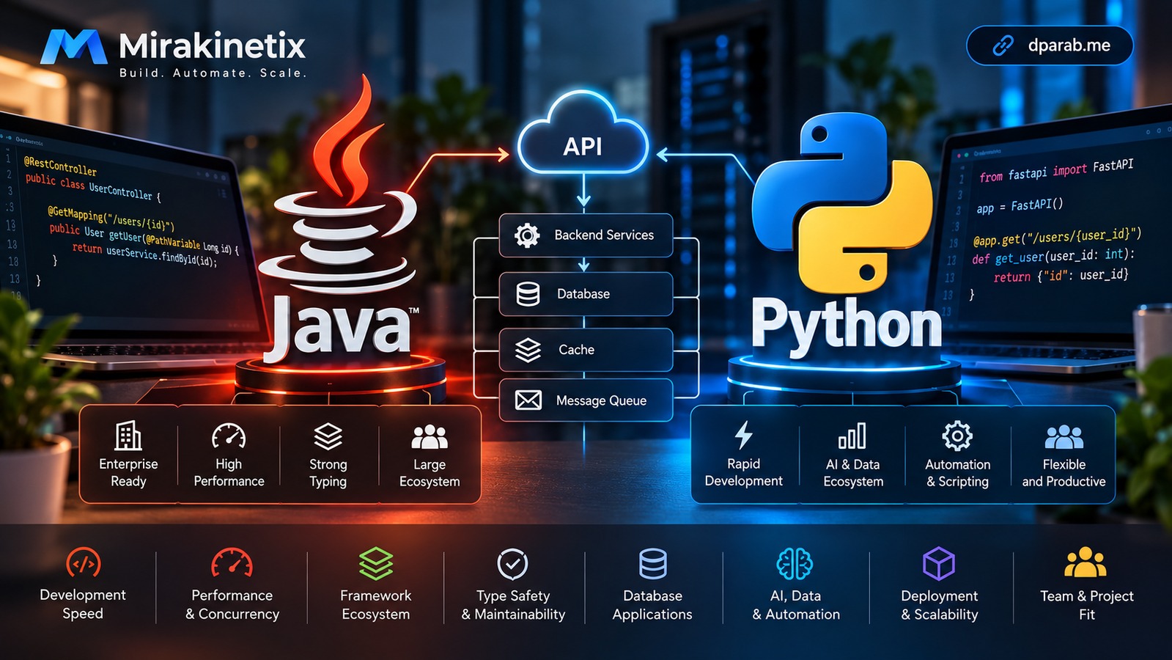Image resolution: width=1172 pixels, height=660 pixels.
Task: Click the Cache layers icon
Action: click(x=528, y=350)
